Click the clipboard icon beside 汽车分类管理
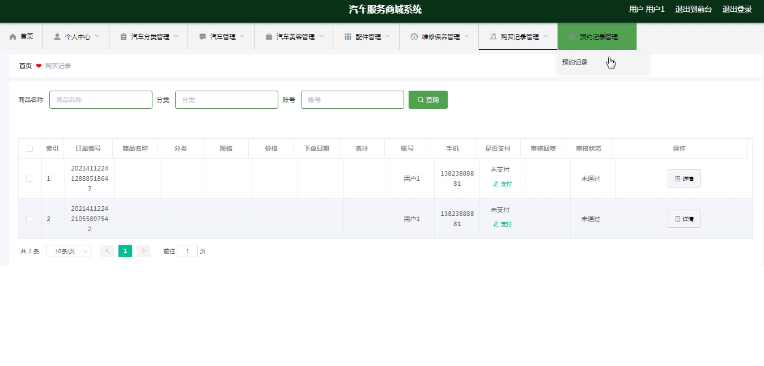Viewport: 764px width, 366px height. 124,37
